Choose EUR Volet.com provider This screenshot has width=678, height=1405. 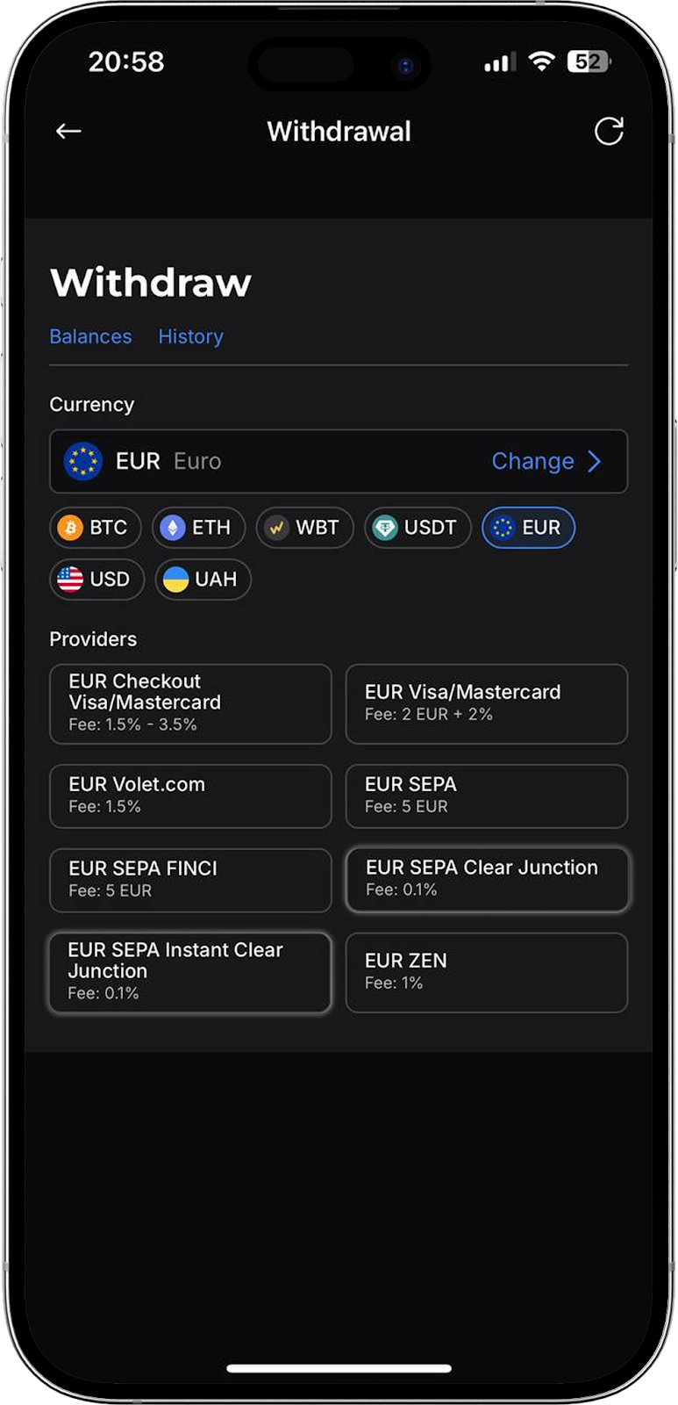click(x=190, y=796)
